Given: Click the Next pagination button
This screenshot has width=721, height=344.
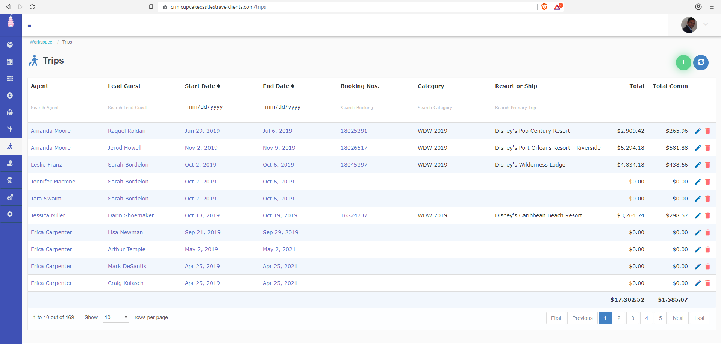Looking at the screenshot, I should tap(678, 318).
